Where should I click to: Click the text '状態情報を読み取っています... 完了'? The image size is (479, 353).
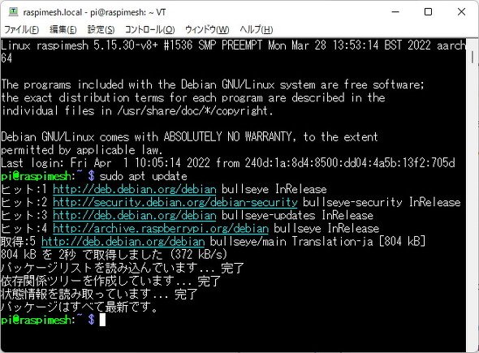pyautogui.click(x=99, y=294)
